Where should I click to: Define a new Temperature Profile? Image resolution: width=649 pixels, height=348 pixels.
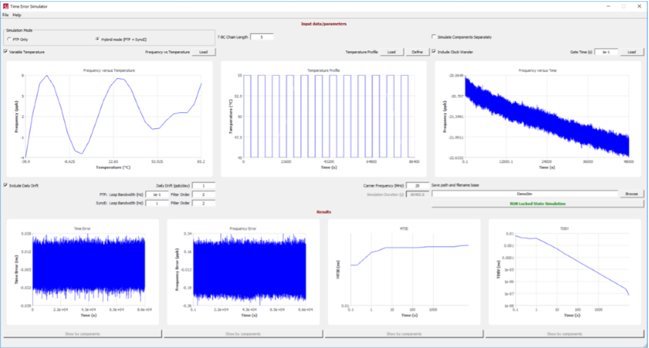pos(417,52)
